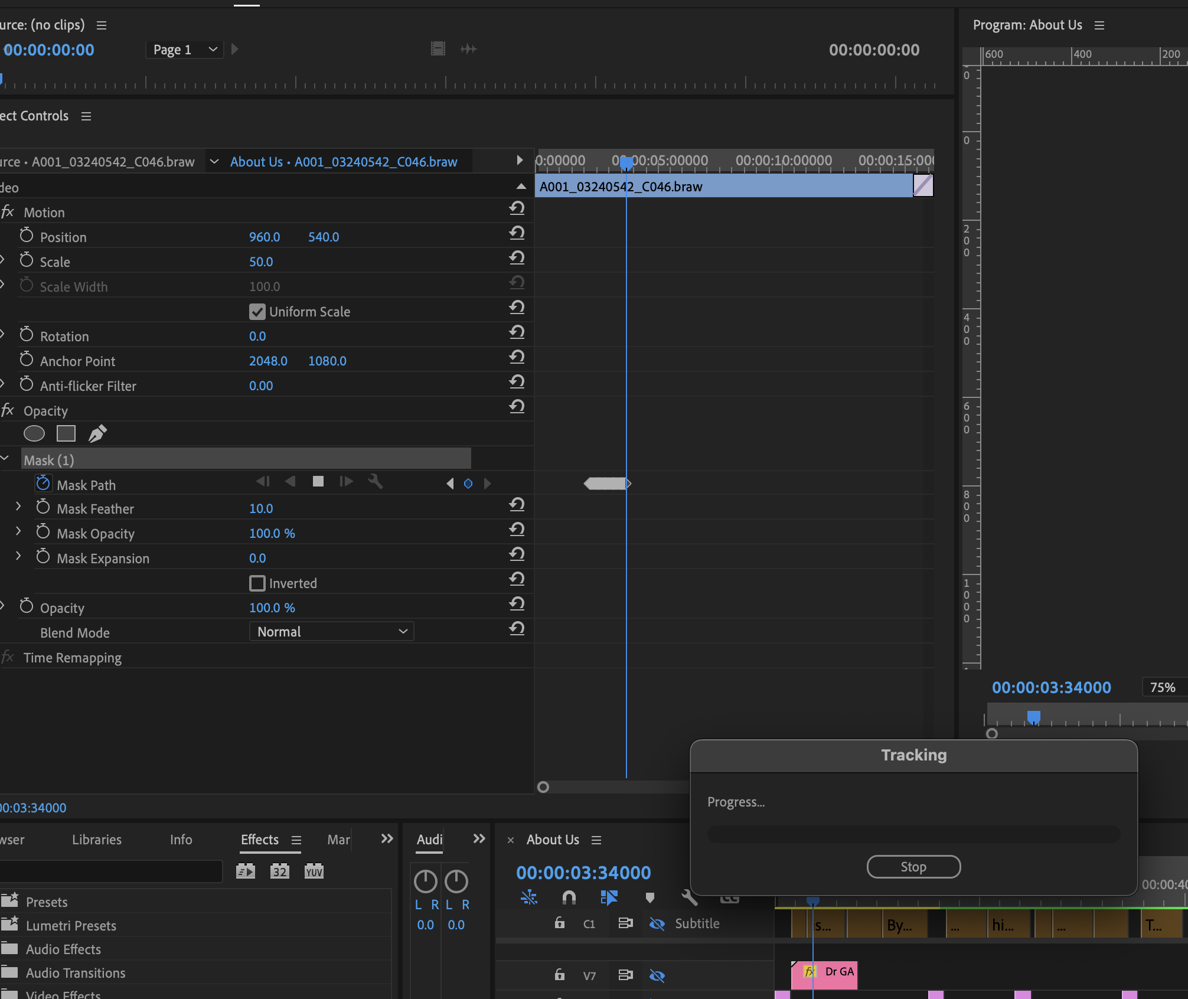This screenshot has height=999, width=1188.
Task: Click the pen mask tool icon
Action: 96,433
